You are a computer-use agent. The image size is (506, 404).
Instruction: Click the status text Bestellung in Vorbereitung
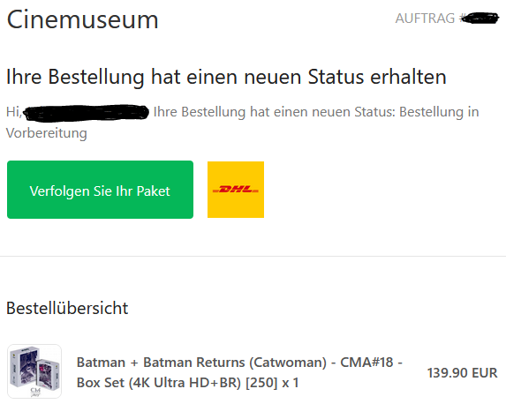tap(242, 123)
